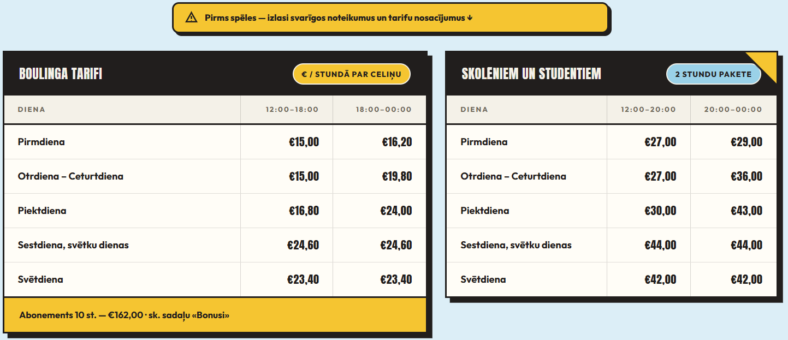Viewport: 788px width, 340px height.
Task: Click the warning triangle icon in banner
Action: pos(191,17)
